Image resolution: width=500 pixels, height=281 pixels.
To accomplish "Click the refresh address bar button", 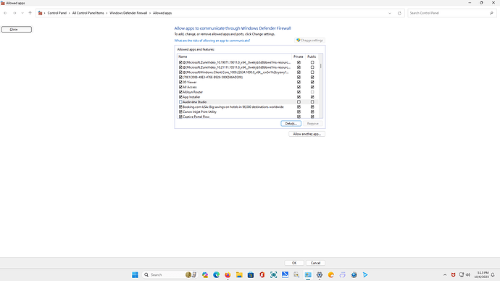I will 399,13.
